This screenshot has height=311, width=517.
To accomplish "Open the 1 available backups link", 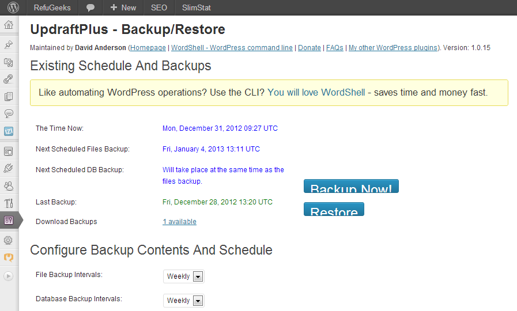I will 179,222.
